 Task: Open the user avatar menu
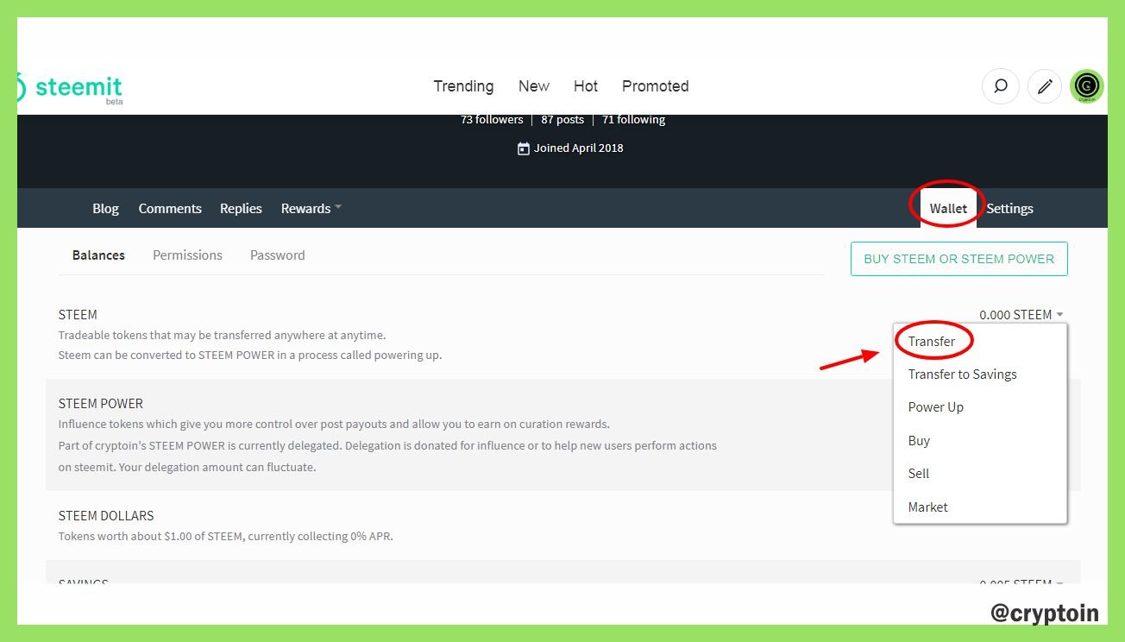pyautogui.click(x=1087, y=86)
